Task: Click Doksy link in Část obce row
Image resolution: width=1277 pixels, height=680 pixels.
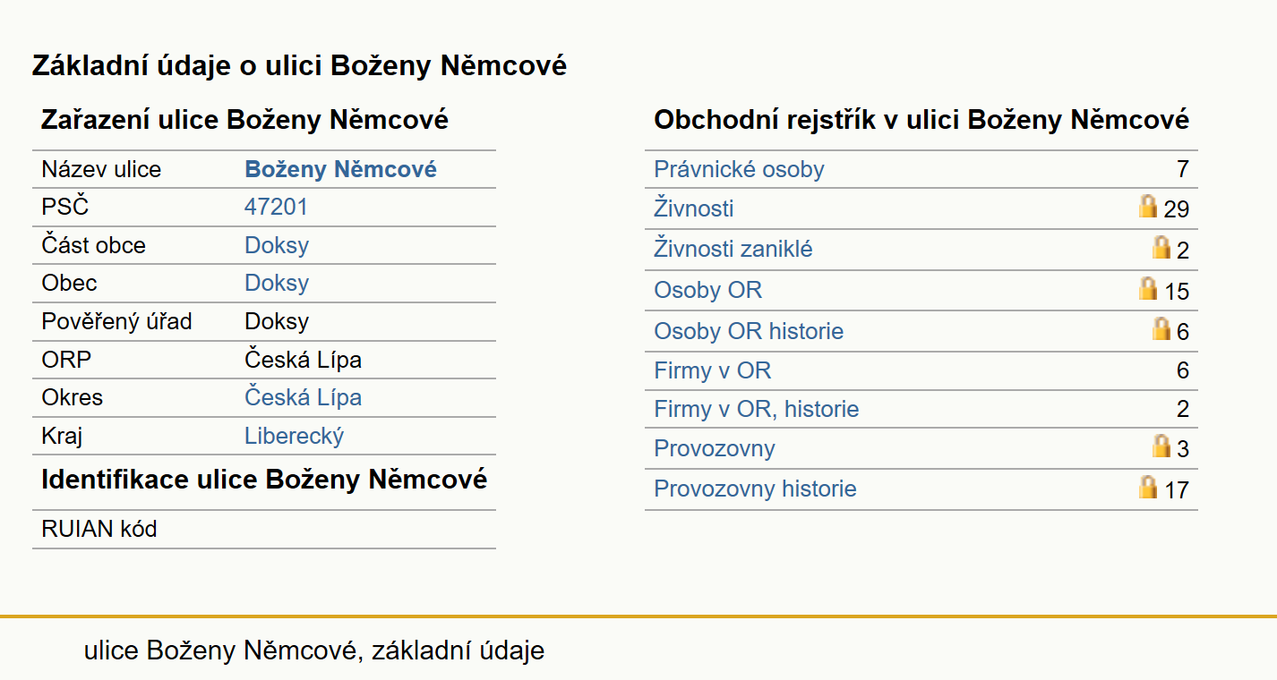Action: (x=277, y=245)
